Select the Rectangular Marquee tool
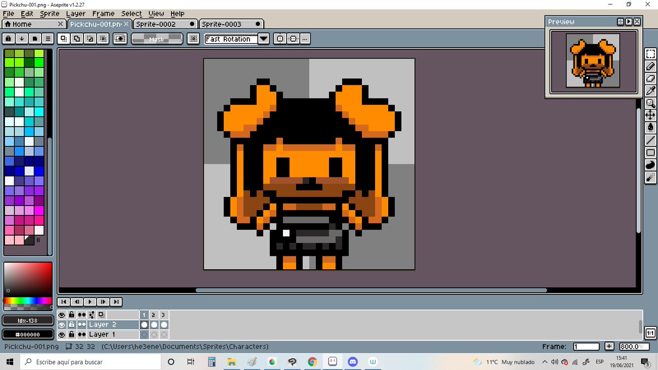 650,54
